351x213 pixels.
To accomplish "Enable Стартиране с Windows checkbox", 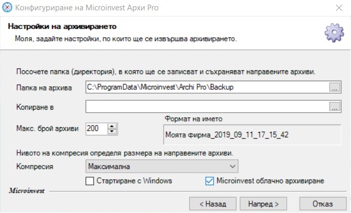I will (x=90, y=181).
